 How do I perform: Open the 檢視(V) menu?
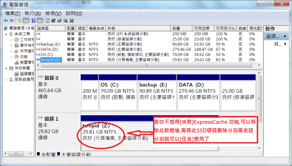[x=53, y=13]
